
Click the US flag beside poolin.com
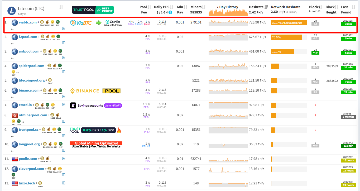pos(15,159)
